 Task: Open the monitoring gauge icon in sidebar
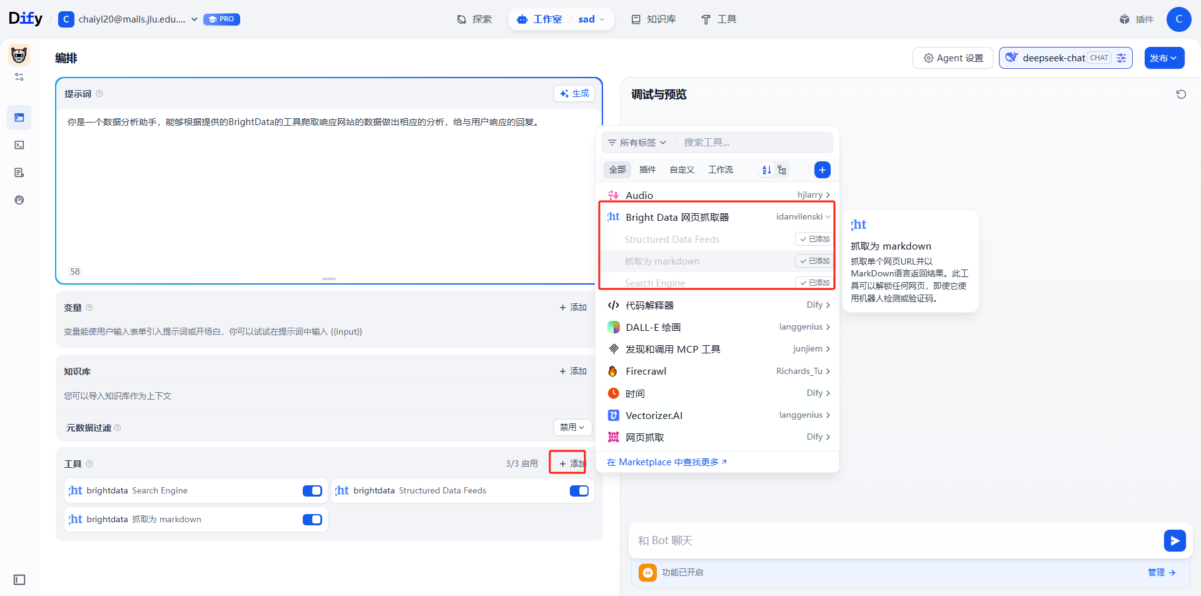click(x=19, y=200)
